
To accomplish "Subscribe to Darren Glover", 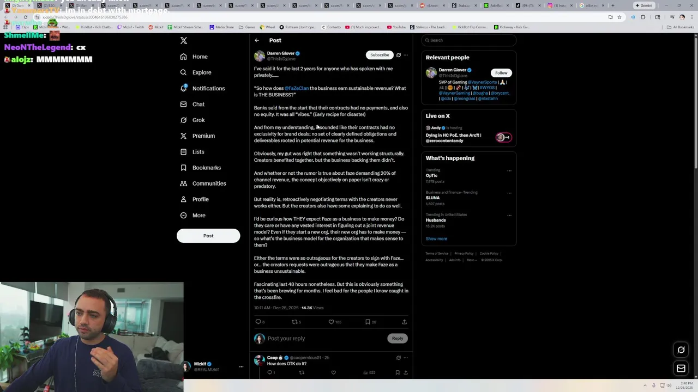I will click(380, 55).
